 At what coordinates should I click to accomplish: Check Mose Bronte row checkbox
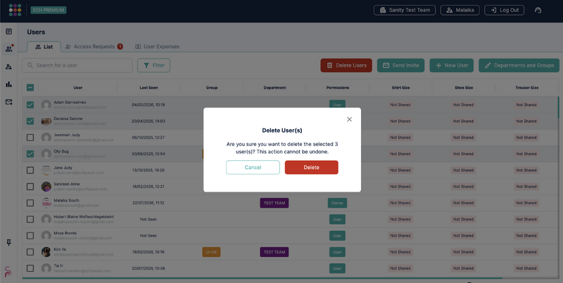point(30,236)
